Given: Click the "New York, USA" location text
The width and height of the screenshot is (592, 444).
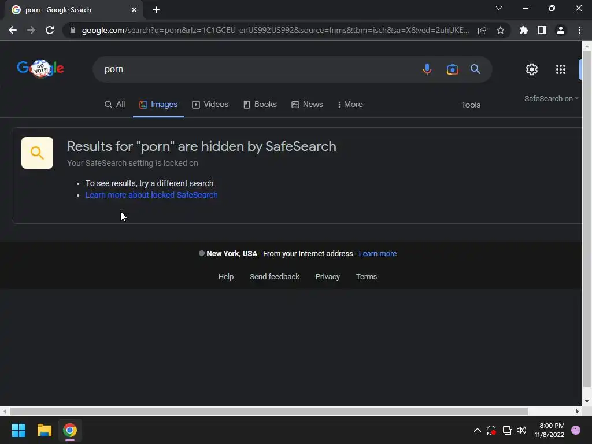Looking at the screenshot, I should (x=232, y=254).
